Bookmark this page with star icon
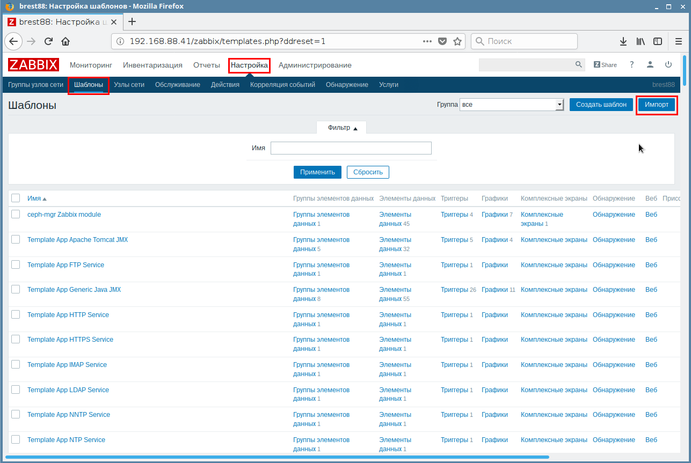This screenshot has height=463, width=691. (x=457, y=41)
